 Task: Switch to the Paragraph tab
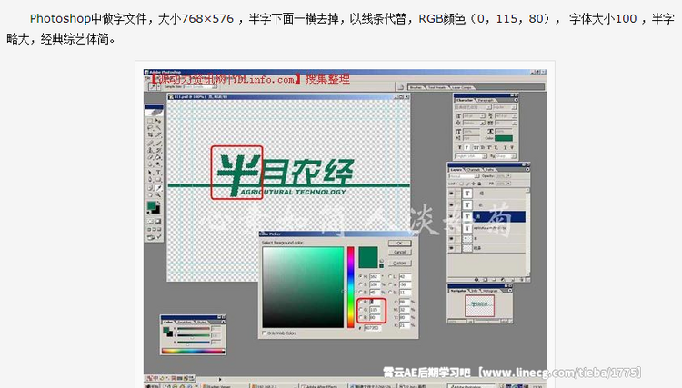click(x=485, y=100)
